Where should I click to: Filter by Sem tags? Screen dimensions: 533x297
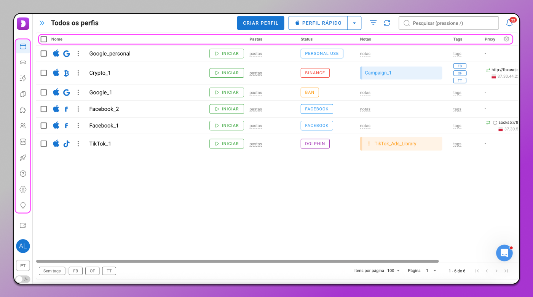tap(52, 271)
